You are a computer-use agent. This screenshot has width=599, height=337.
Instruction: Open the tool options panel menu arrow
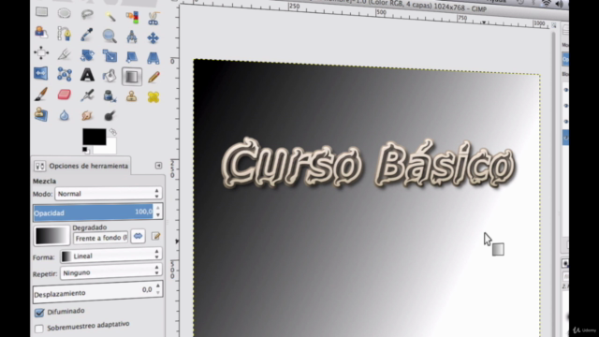tap(158, 166)
